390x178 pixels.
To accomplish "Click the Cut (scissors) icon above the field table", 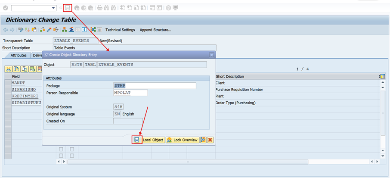I will pos(9,69).
